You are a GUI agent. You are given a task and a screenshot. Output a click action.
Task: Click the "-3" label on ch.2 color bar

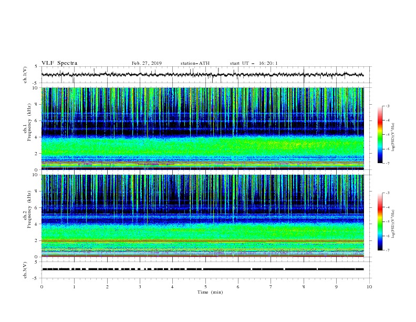(388, 193)
